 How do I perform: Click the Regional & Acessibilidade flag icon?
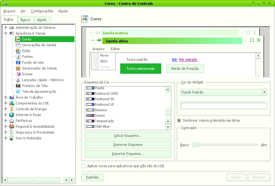click(x=12, y=126)
